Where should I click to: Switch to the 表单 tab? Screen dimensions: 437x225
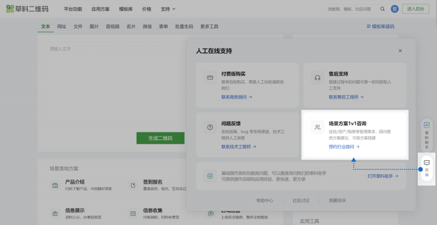click(163, 26)
